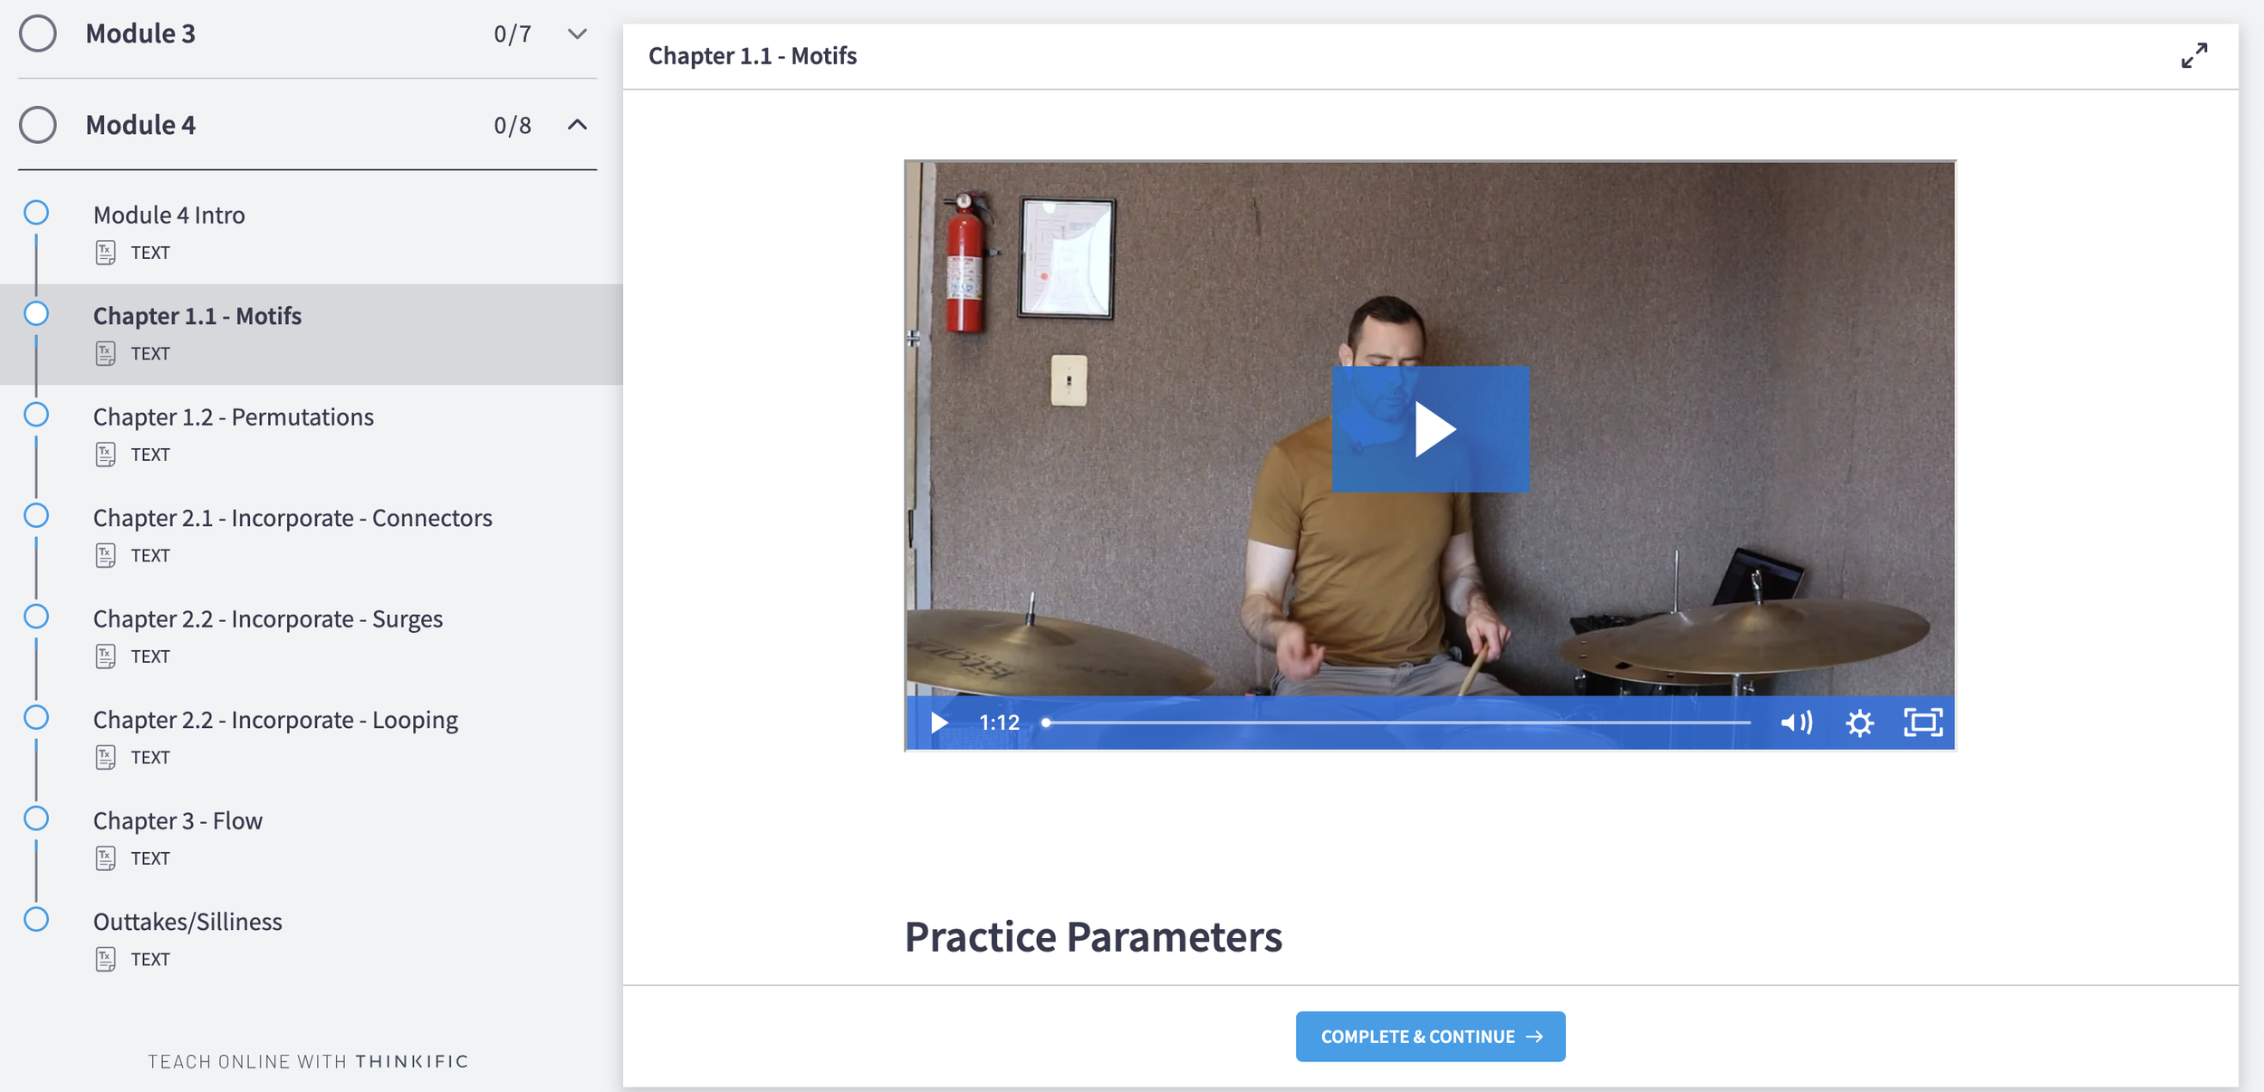Expand lesson content with the arrows icon
Viewport: 2264px width, 1092px height.
(x=2194, y=55)
